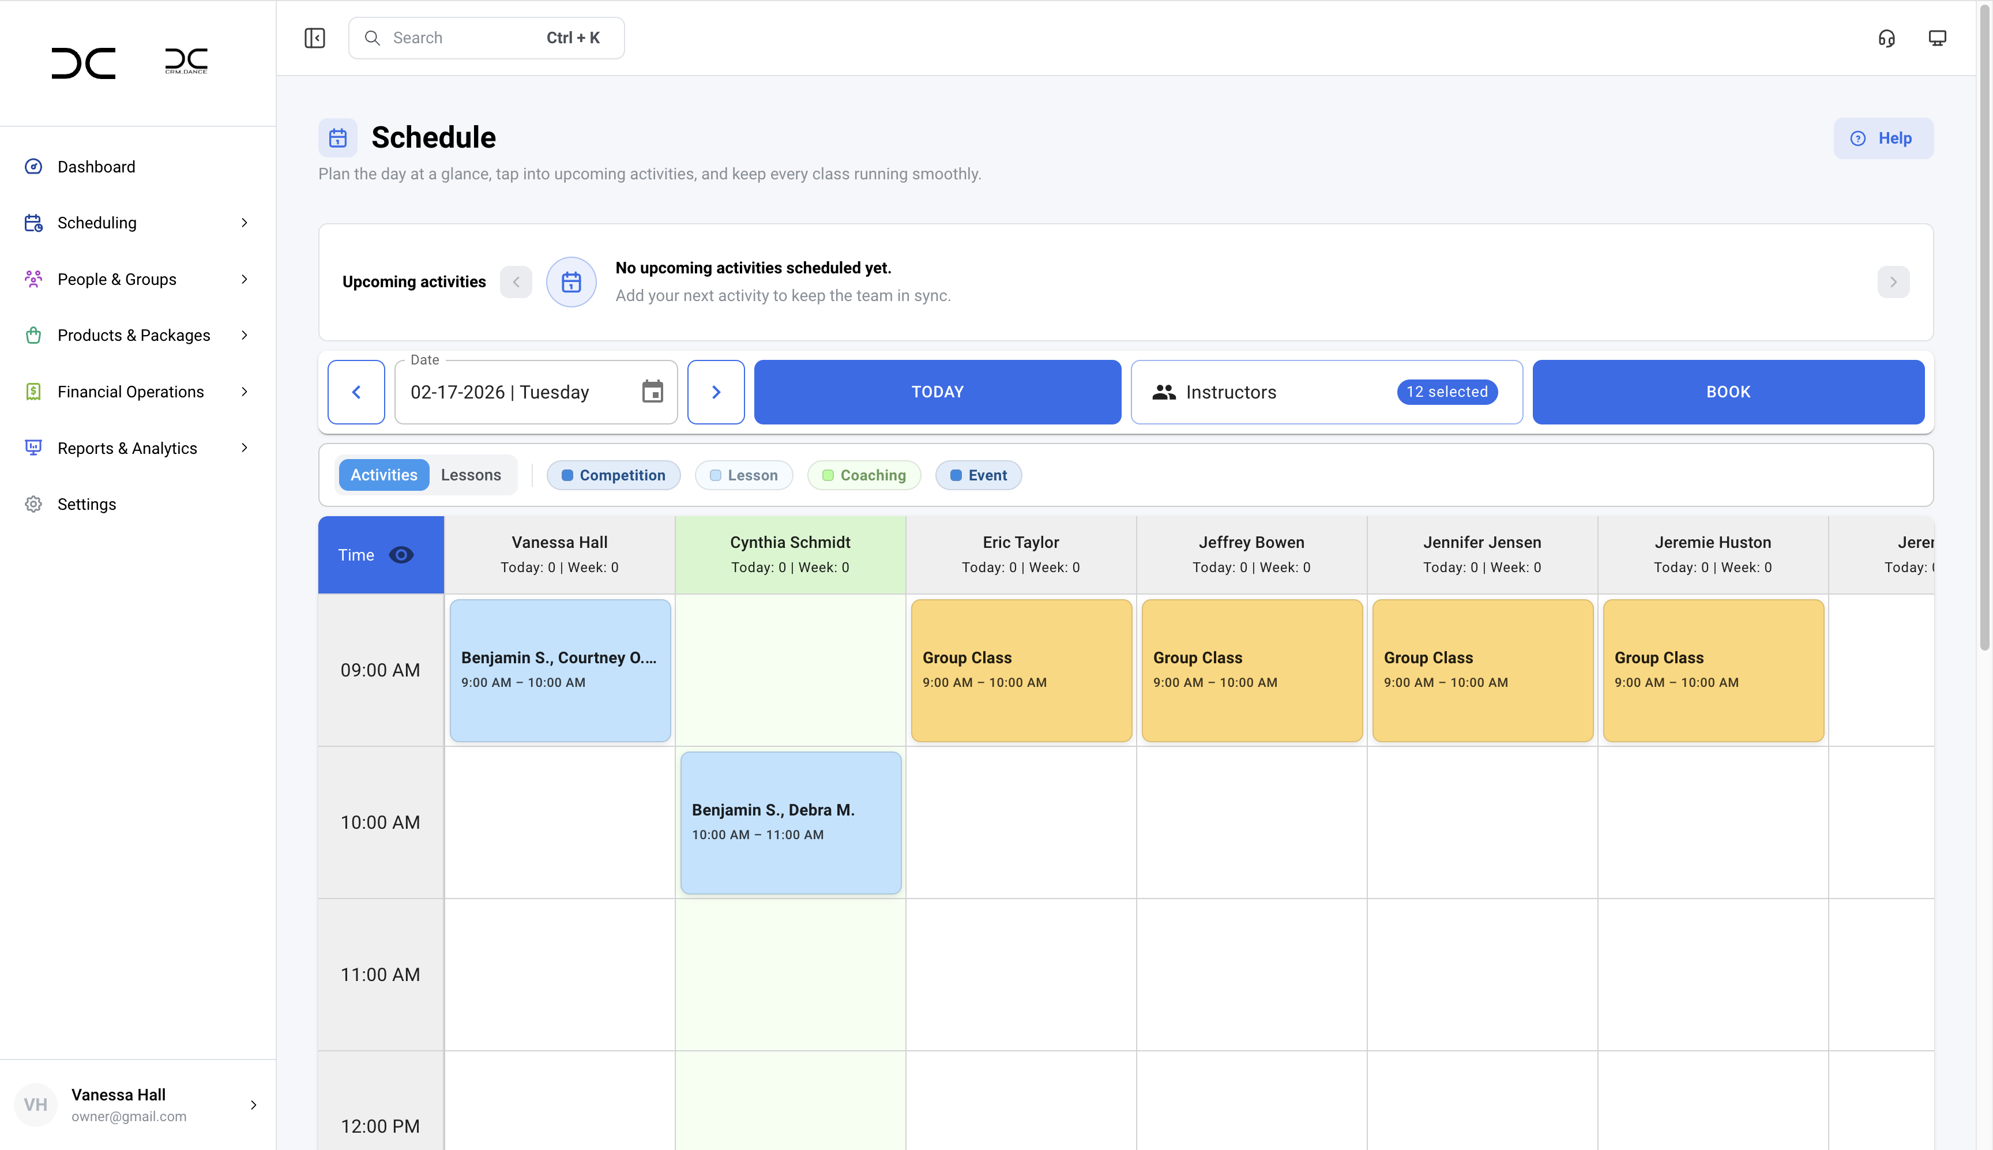1993x1150 pixels.
Task: Open Settings gear in sidebar
Action: [87, 504]
